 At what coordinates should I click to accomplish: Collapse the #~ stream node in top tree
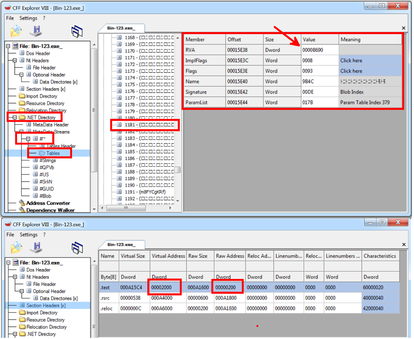[28, 139]
